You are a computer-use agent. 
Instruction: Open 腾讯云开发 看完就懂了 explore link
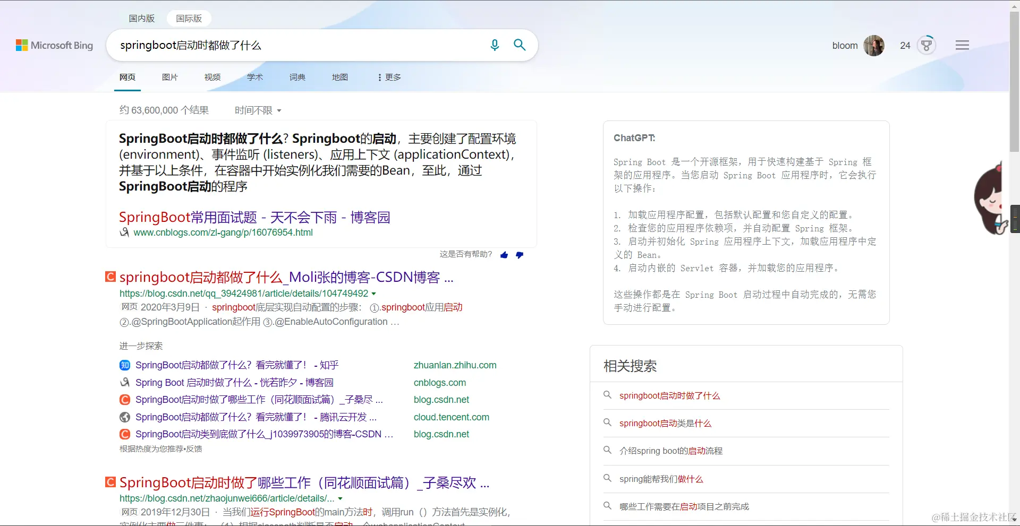pyautogui.click(x=256, y=417)
